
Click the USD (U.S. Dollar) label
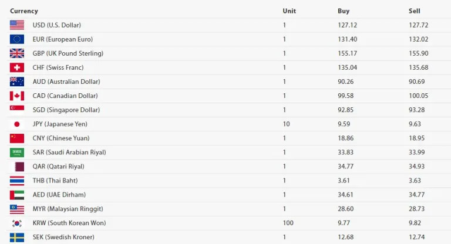coord(56,25)
